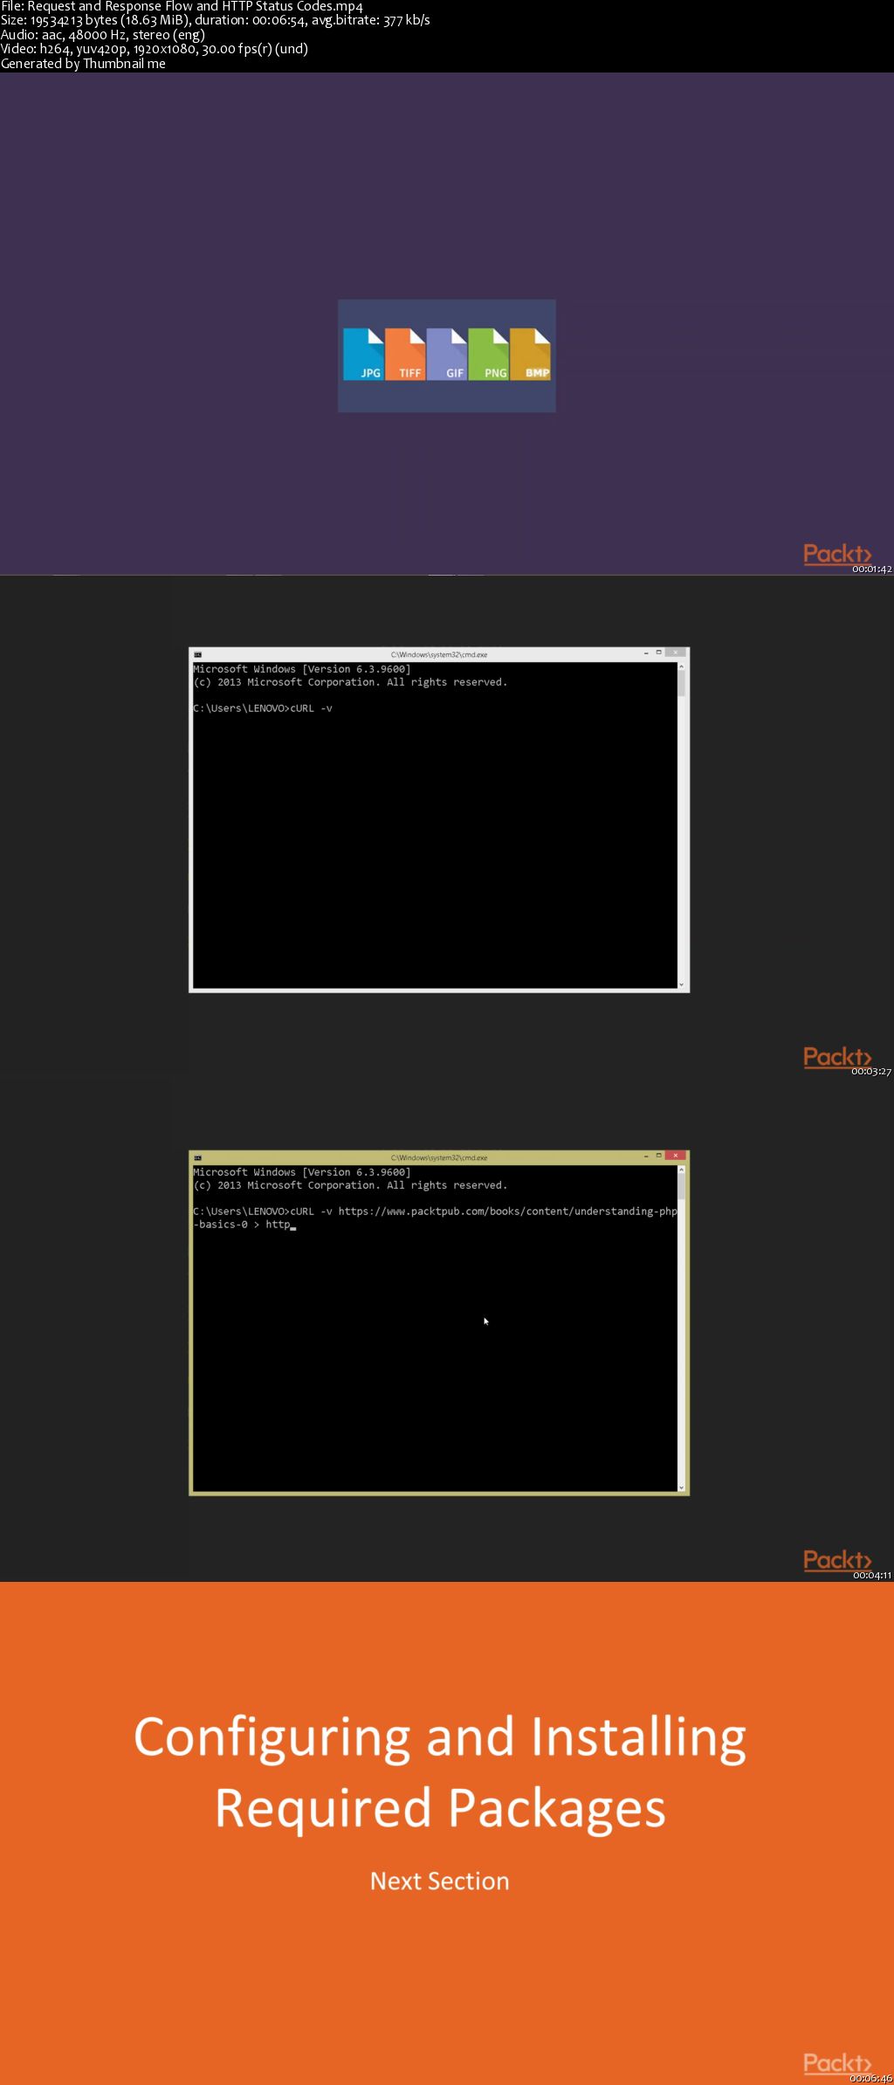The height and width of the screenshot is (2085, 894).
Task: Maximize the white-bordered cmd window
Action: (659, 652)
